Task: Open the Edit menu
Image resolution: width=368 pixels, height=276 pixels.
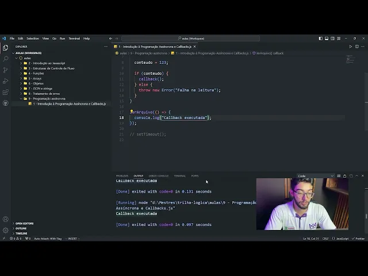Action: [x=21, y=39]
